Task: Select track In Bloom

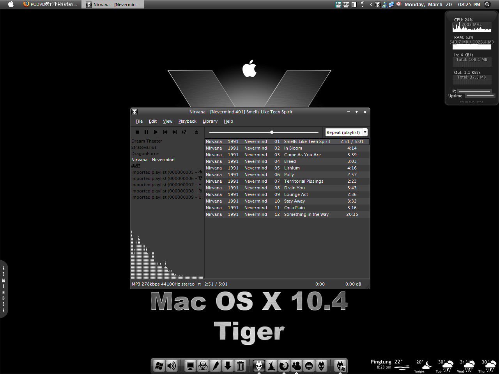Action: [287, 148]
